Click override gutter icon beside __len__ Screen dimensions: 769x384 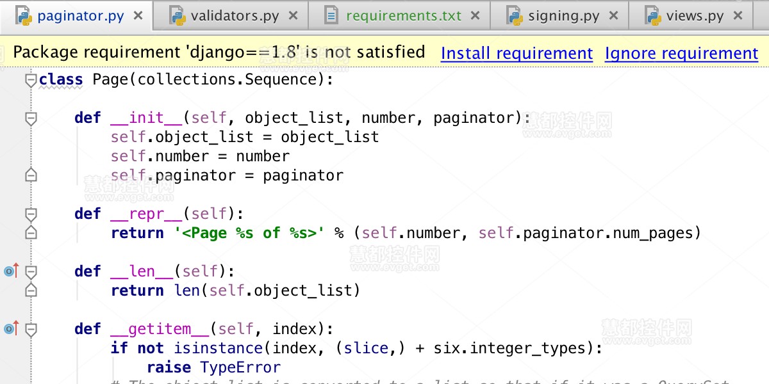11,271
